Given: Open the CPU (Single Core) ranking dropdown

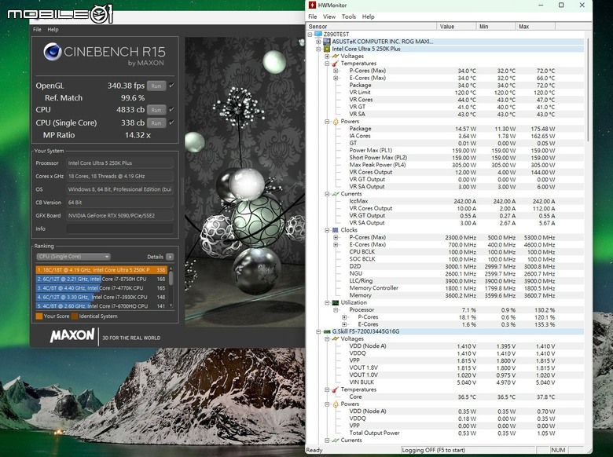Looking at the screenshot, I should click(x=74, y=257).
